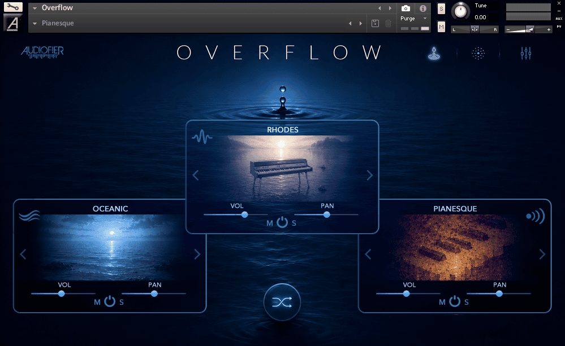Click the camera snapshot icon

click(406, 8)
